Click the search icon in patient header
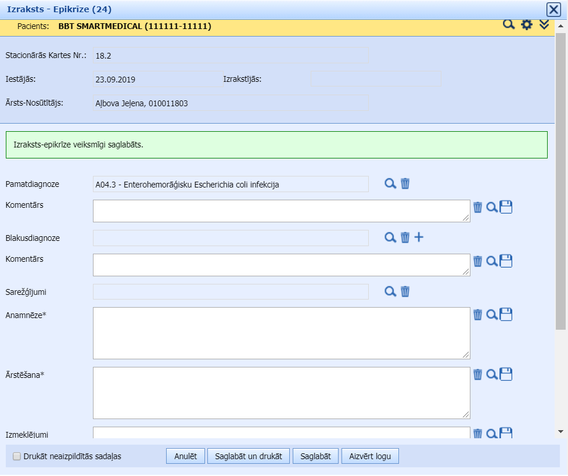Viewport: 568px width, 476px height. tap(509, 25)
